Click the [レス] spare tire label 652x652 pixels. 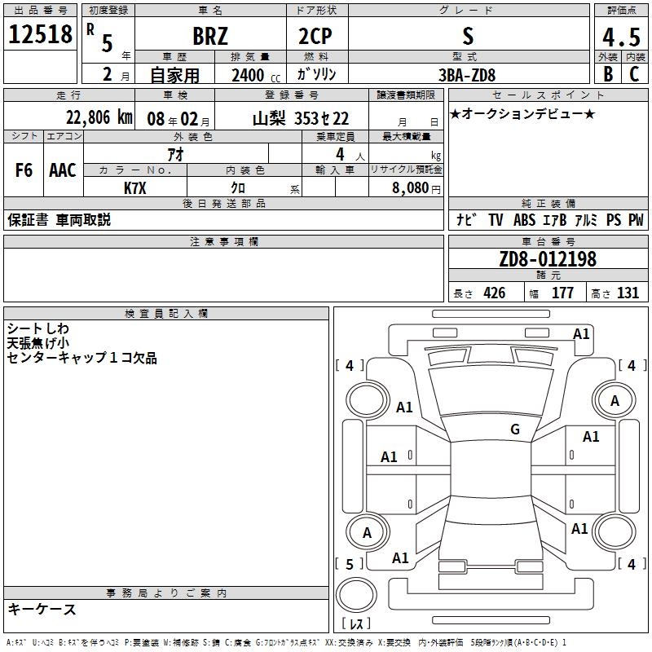(356, 623)
